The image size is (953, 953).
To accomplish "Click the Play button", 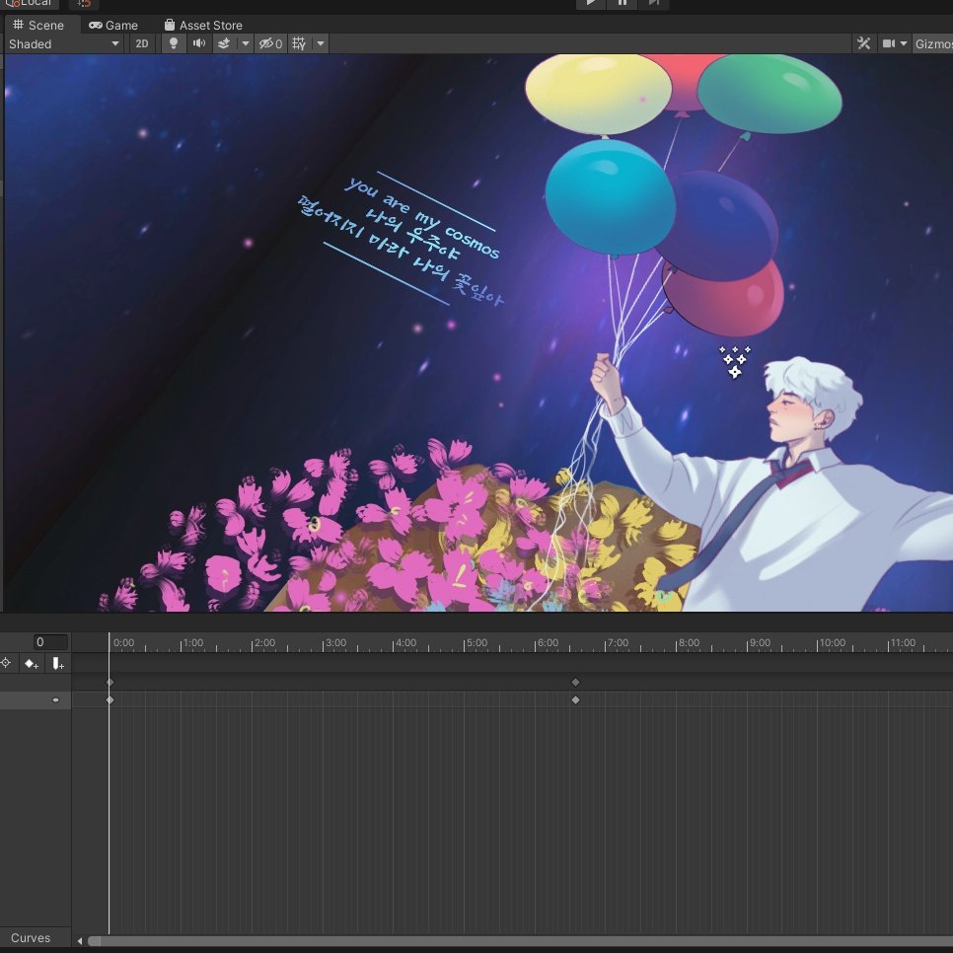I will pyautogui.click(x=590, y=3).
